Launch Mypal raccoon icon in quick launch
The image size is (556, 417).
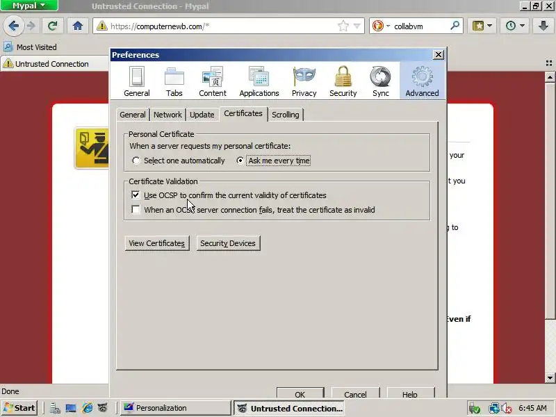pos(102,408)
